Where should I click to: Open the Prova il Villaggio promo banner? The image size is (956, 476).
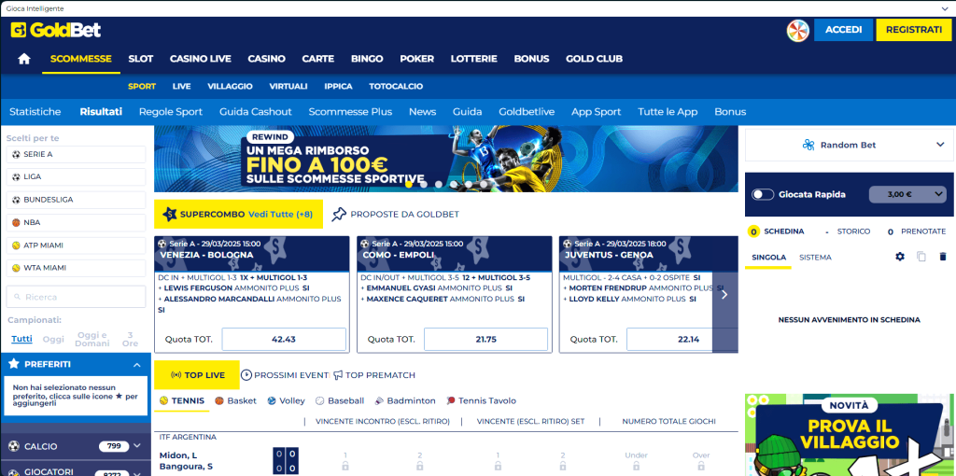pos(850,435)
